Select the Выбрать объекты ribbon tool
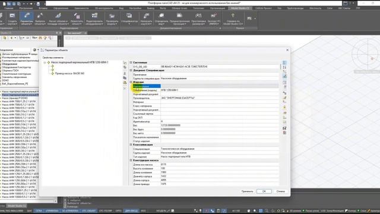The height and width of the screenshot is (214, 380). pyautogui.click(x=40, y=19)
